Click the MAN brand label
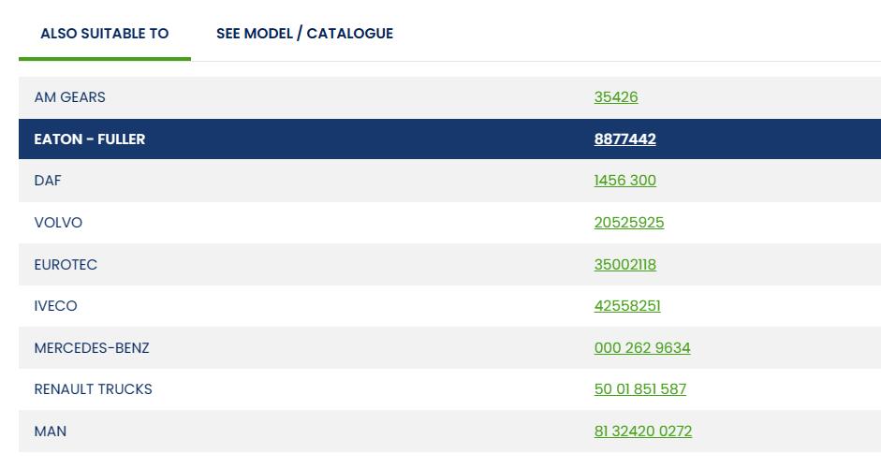Screen dimensions: 881x468 (x=51, y=431)
